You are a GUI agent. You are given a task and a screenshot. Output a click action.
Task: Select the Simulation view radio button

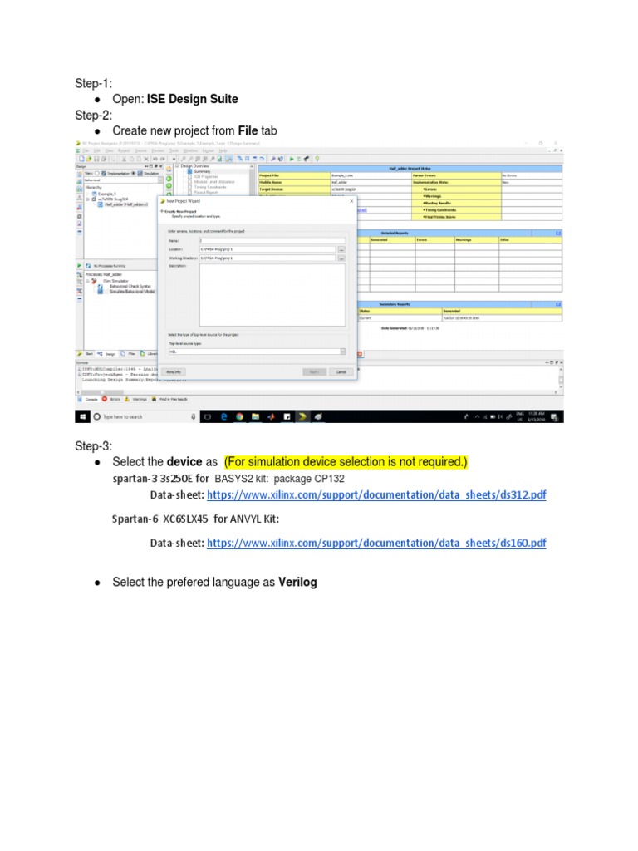(134, 173)
